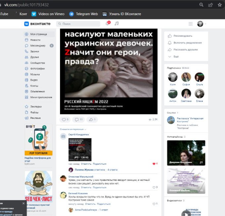Screen dimensions: 225x216
Task: Open profile avatar account dropdown
Action: [201, 24]
